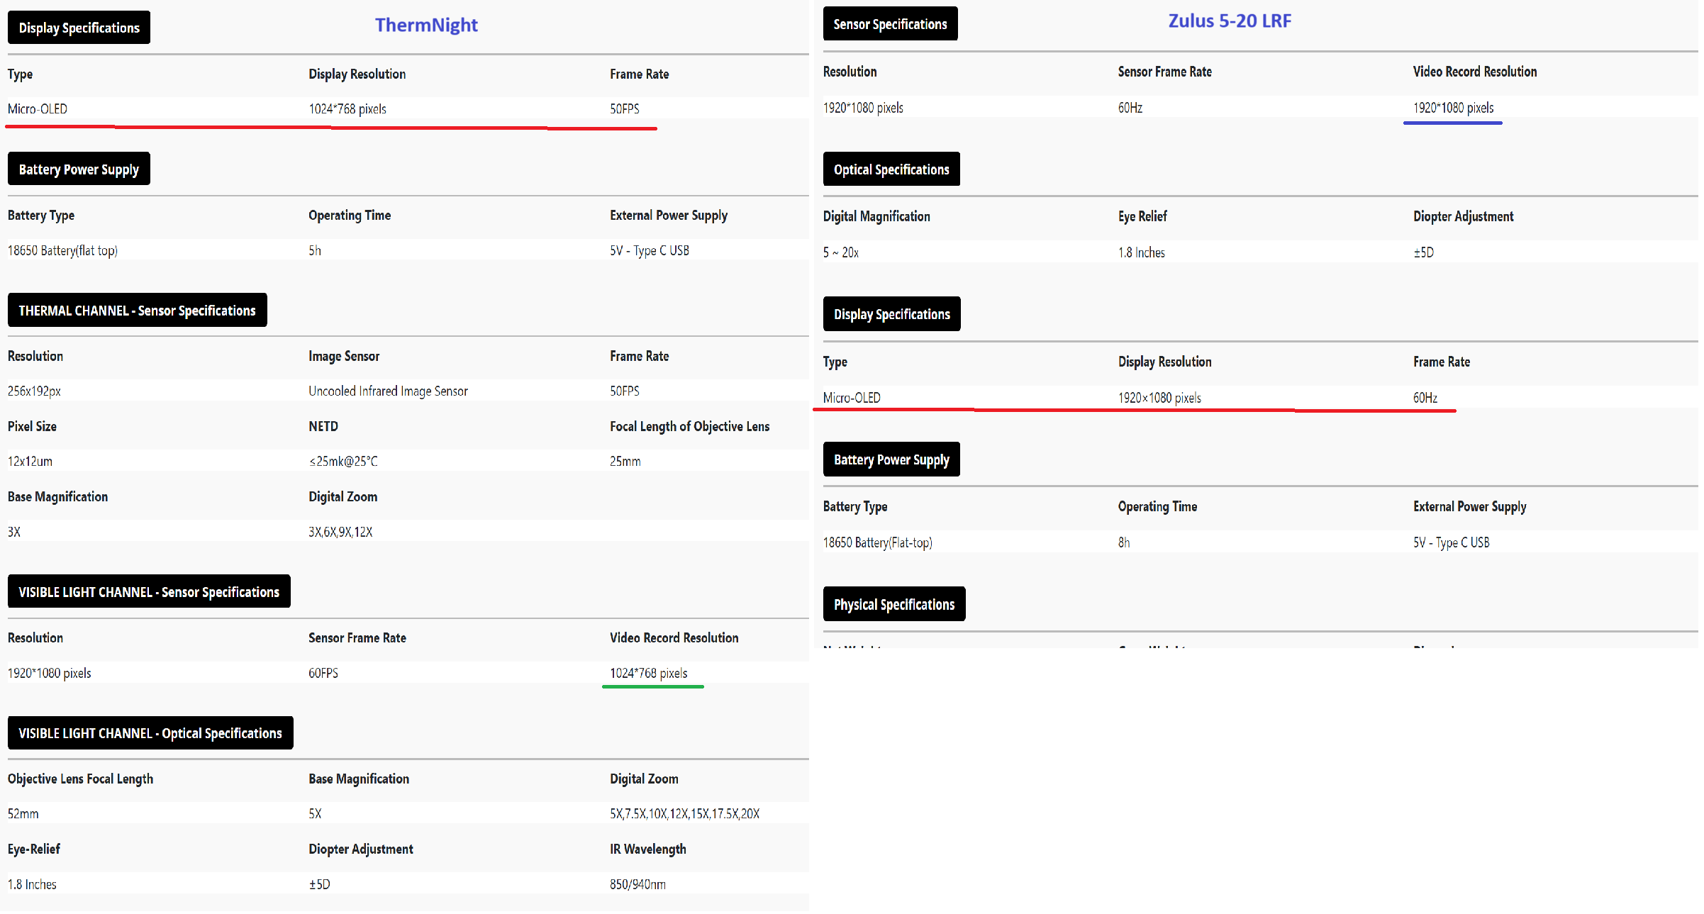Screen dimensions: 1704x914
Task: Click the IR Wavelength label
Action: [648, 849]
